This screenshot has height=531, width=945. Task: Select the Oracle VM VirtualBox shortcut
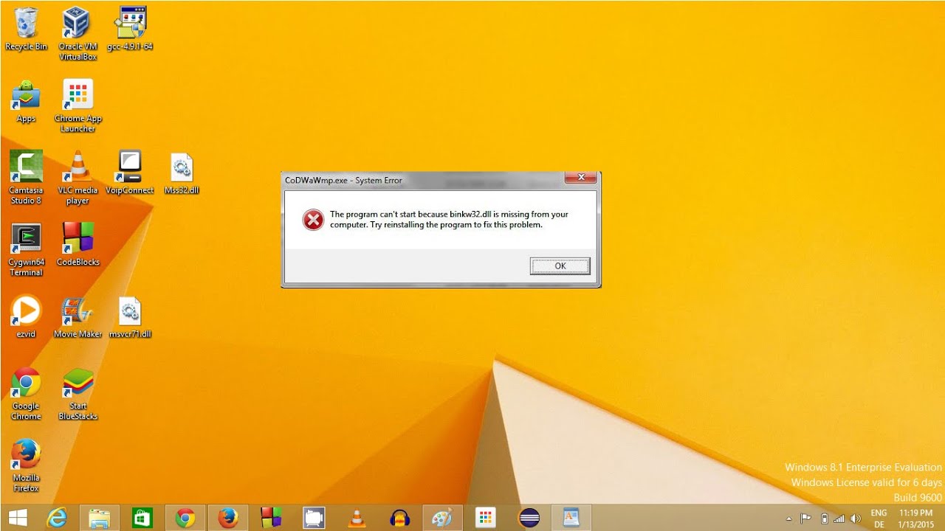point(78,34)
